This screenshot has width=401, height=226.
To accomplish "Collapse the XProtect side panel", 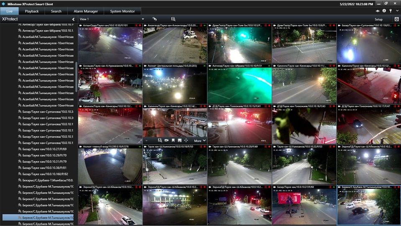I will pos(73,19).
